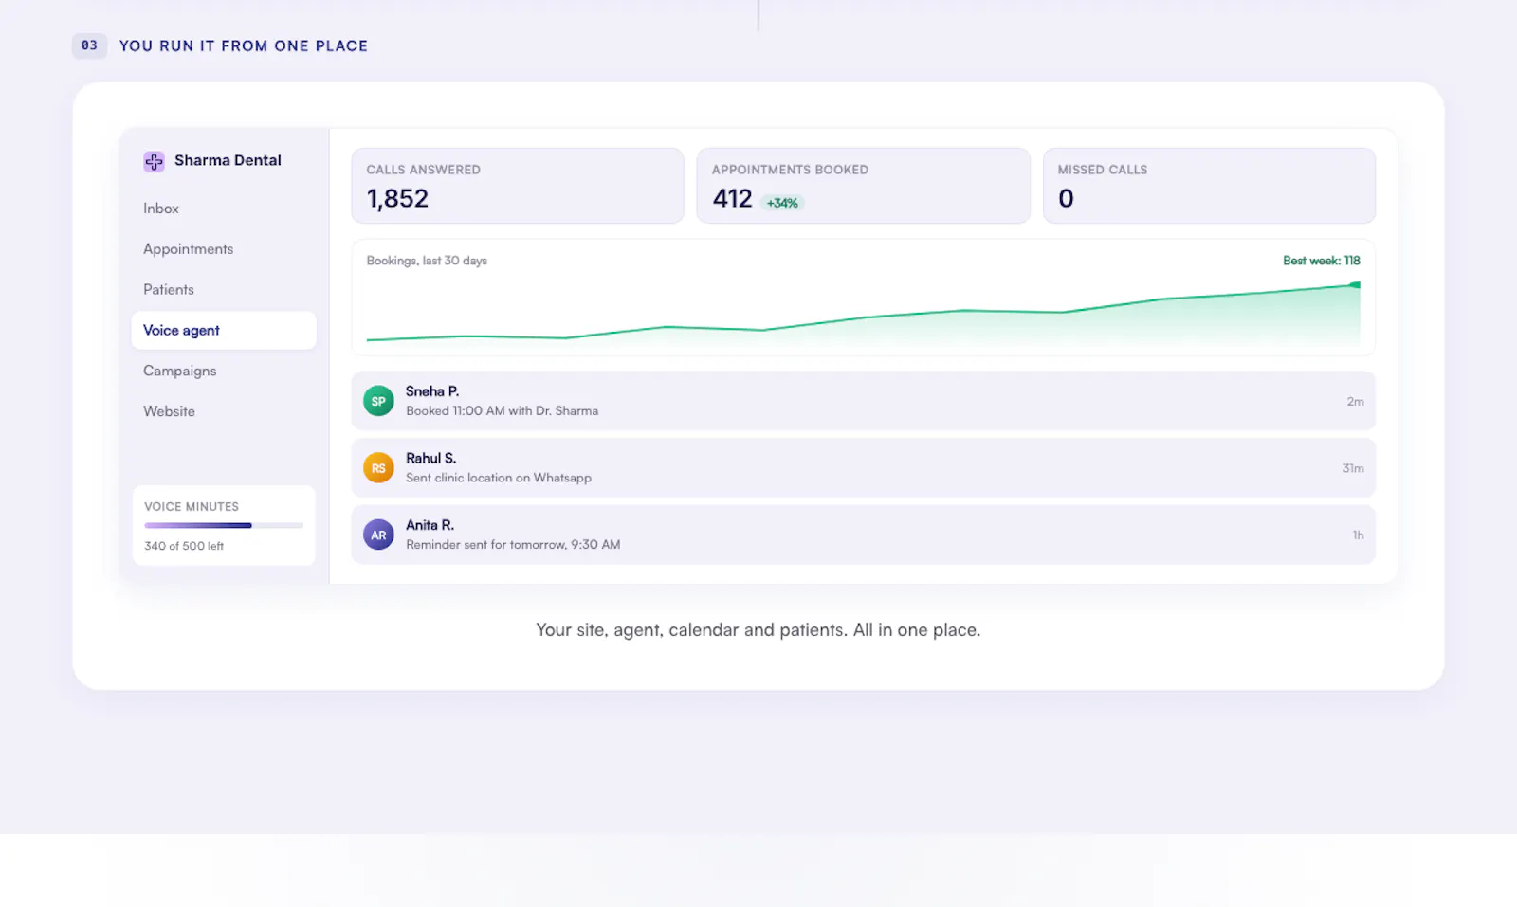This screenshot has height=907, width=1517.
Task: Click the 1h timestamp on Anita's row
Action: point(1358,535)
